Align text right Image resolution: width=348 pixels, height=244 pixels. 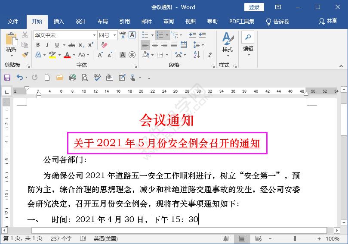click(x=164, y=45)
